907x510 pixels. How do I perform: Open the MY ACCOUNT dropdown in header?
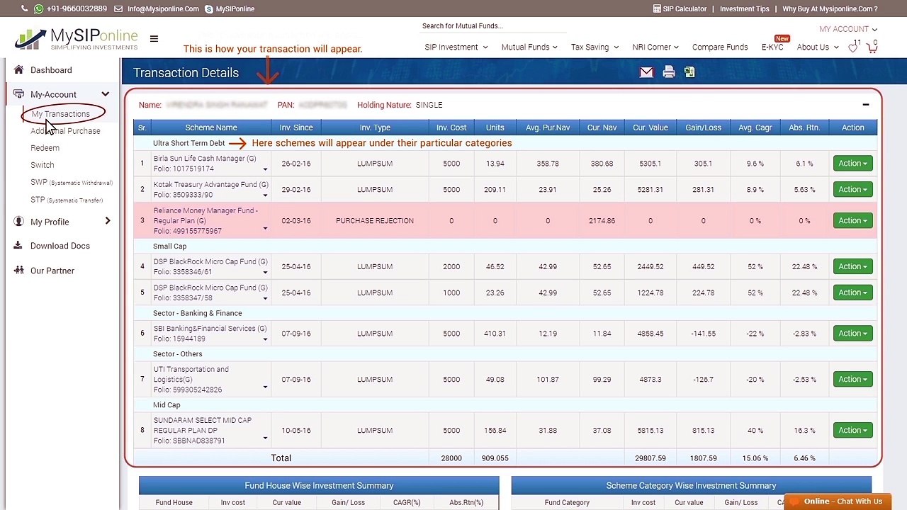click(848, 29)
